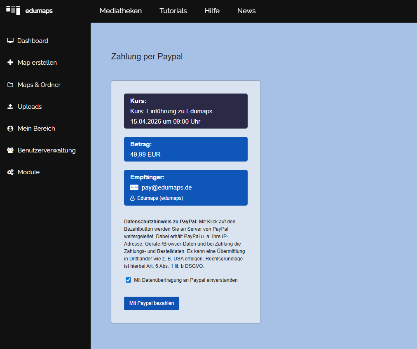Click the Zahlung per Paypal heading
The height and width of the screenshot is (349, 417).
(147, 56)
